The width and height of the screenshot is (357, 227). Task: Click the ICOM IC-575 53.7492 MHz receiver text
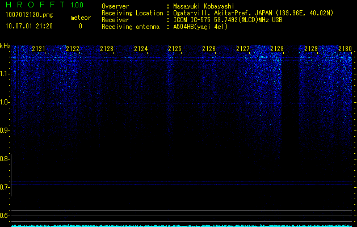(x=228, y=20)
